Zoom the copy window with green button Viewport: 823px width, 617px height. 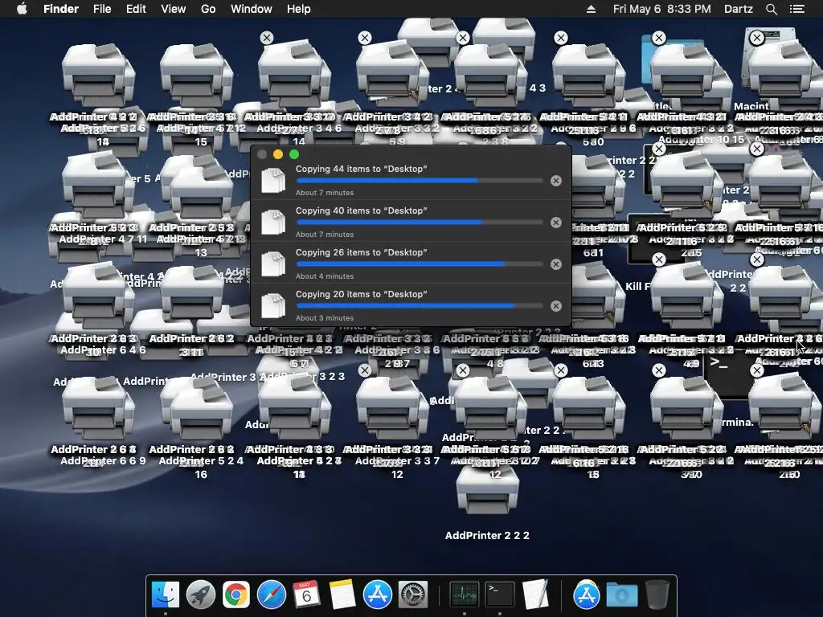[294, 154]
